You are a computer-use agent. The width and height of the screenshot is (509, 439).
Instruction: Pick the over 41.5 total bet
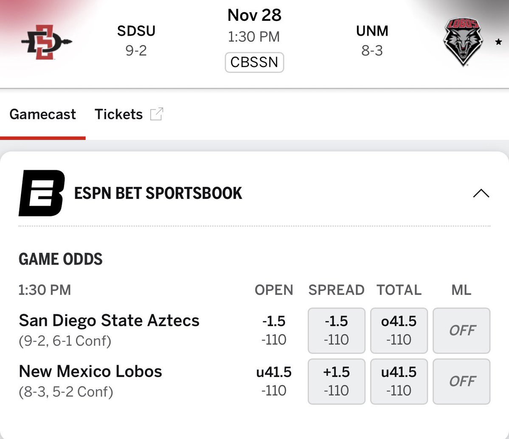399,330
